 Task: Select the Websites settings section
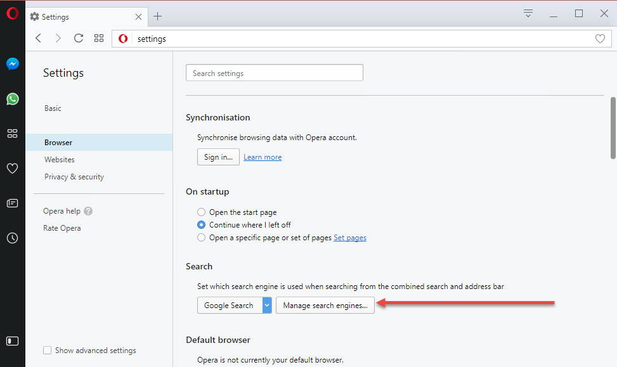coord(59,159)
